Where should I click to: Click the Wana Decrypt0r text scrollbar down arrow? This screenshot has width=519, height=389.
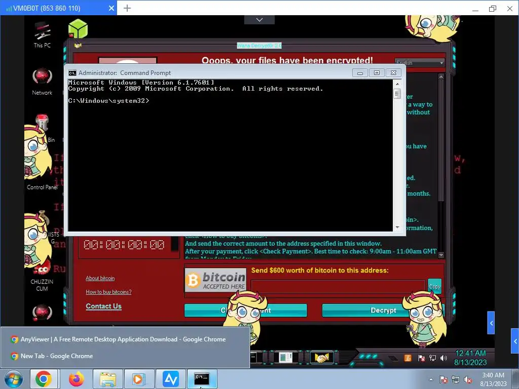coord(441,255)
